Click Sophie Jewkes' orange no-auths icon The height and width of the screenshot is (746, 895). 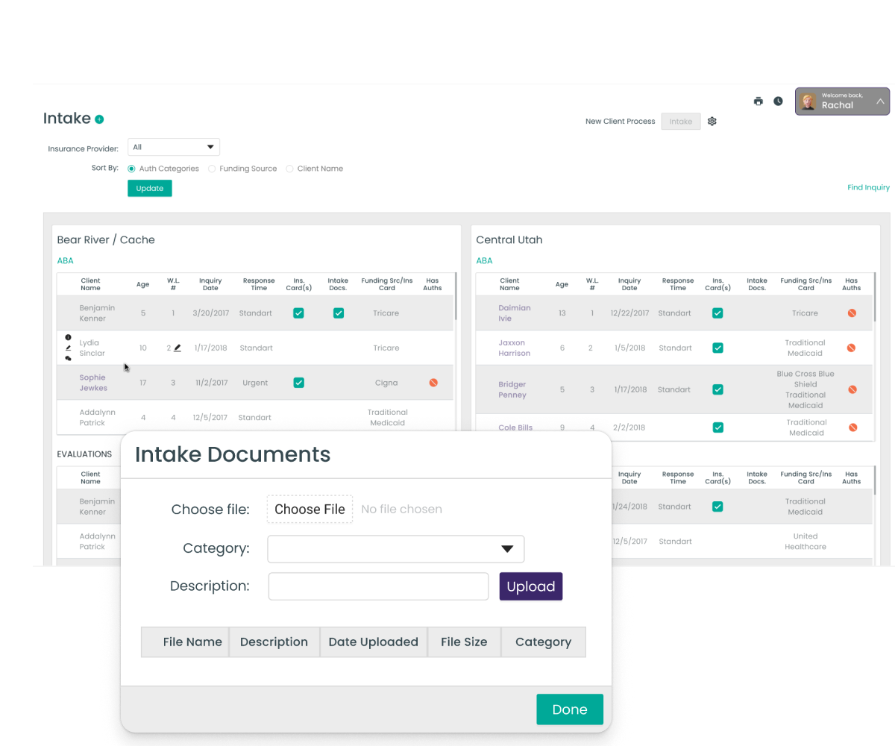pyautogui.click(x=433, y=383)
